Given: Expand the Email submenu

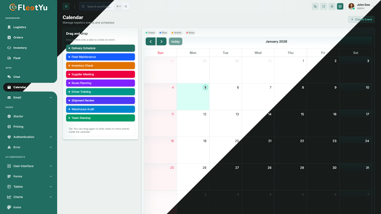Looking at the screenshot, I should 29,97.
